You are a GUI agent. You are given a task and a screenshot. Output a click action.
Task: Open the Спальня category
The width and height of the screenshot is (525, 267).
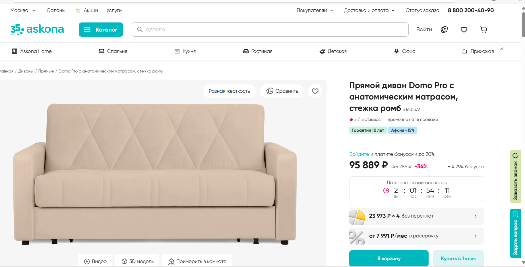point(113,51)
